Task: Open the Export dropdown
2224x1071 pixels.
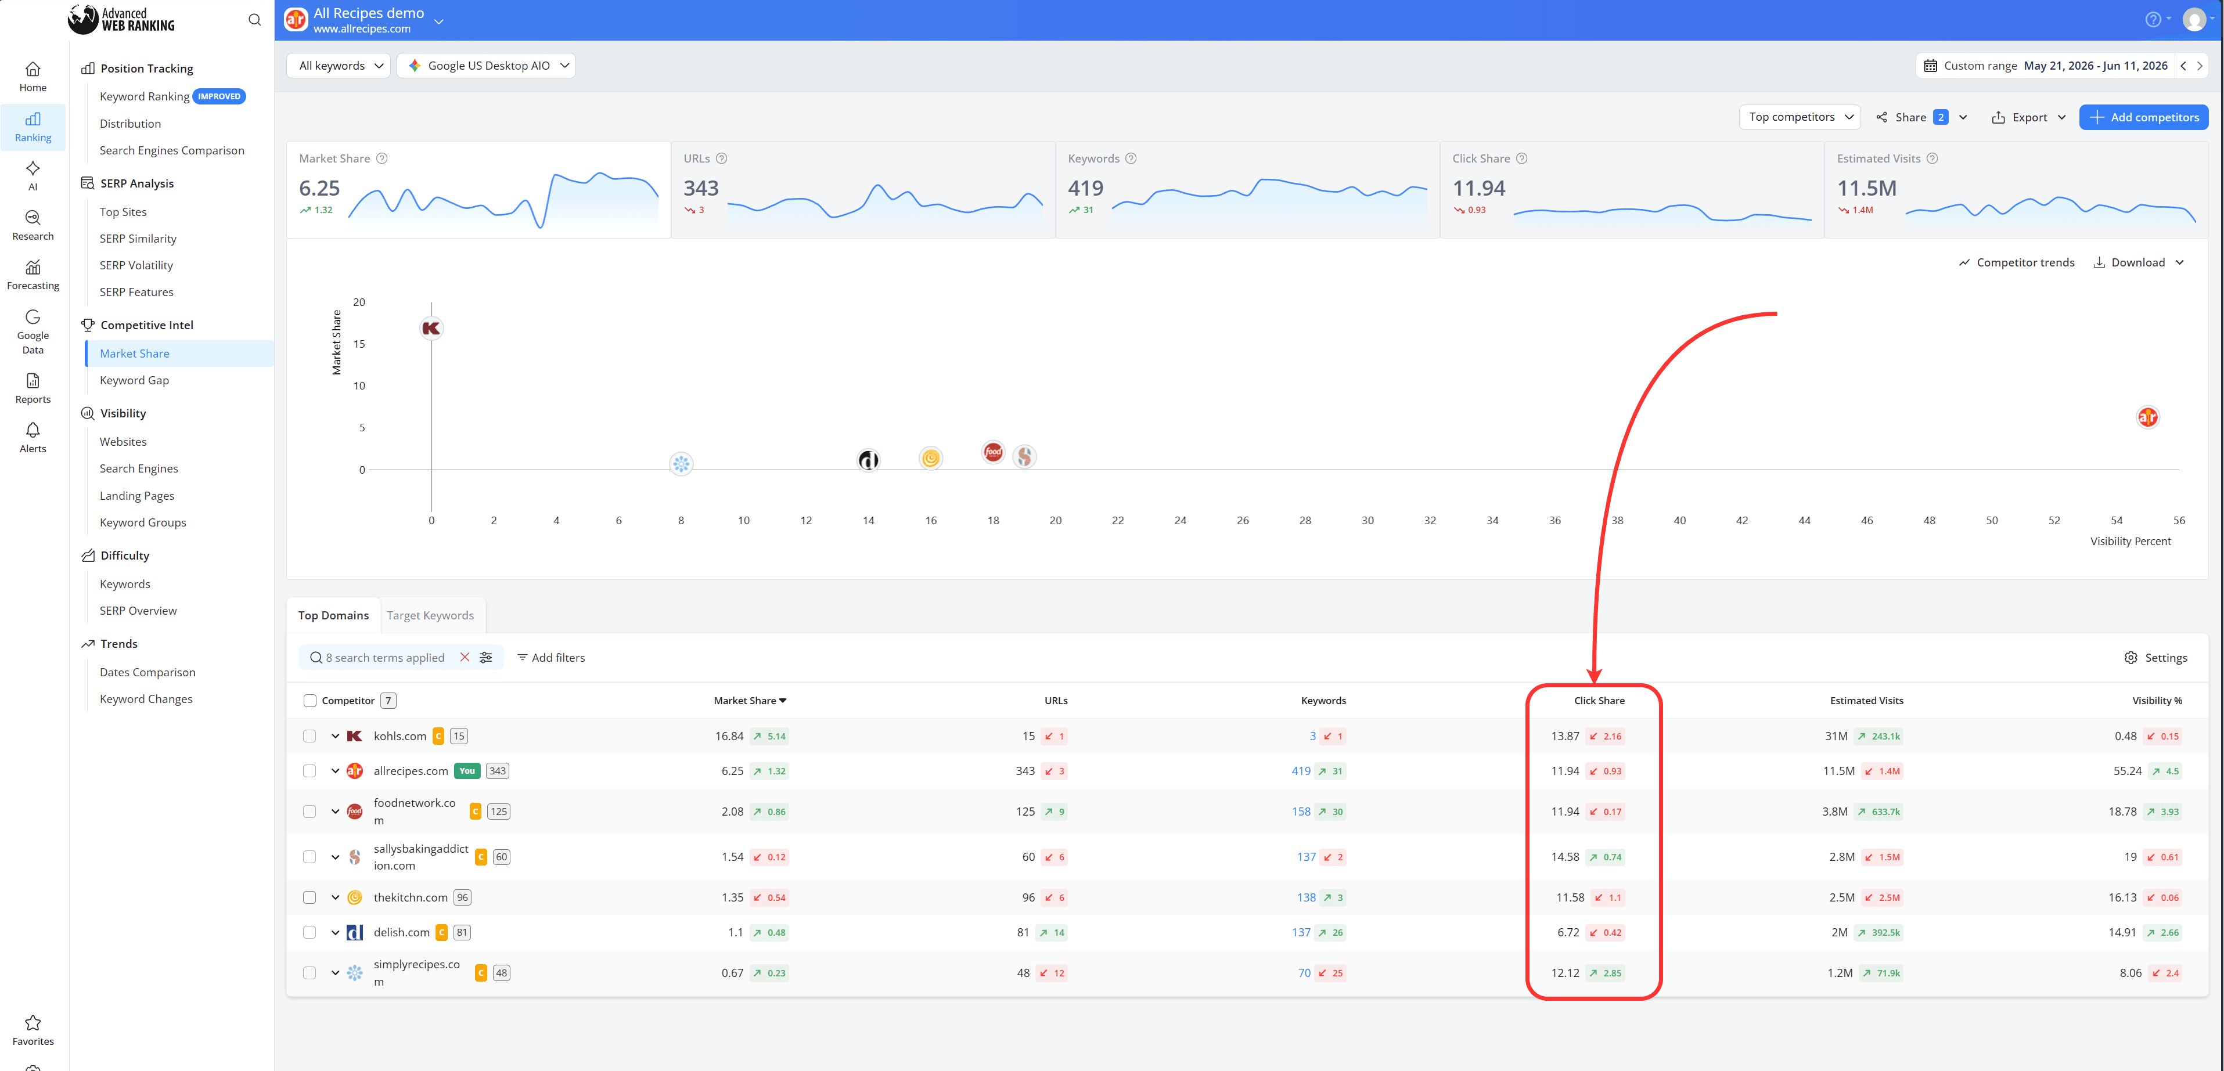Action: click(2028, 117)
